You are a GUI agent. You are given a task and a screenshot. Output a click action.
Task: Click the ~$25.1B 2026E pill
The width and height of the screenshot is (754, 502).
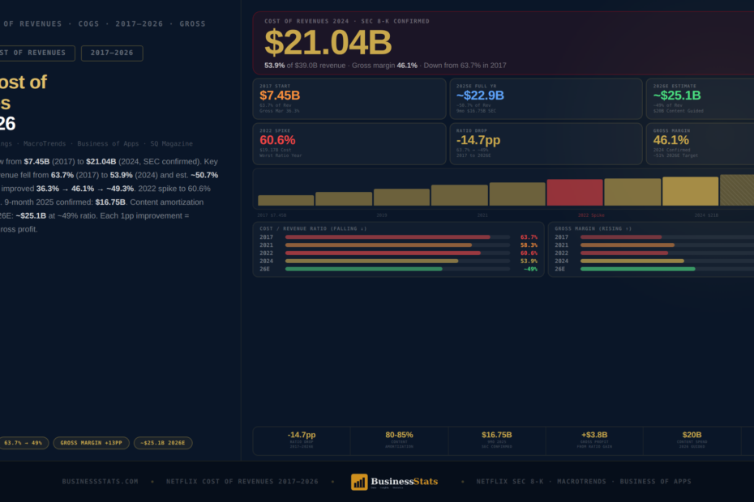(163, 443)
